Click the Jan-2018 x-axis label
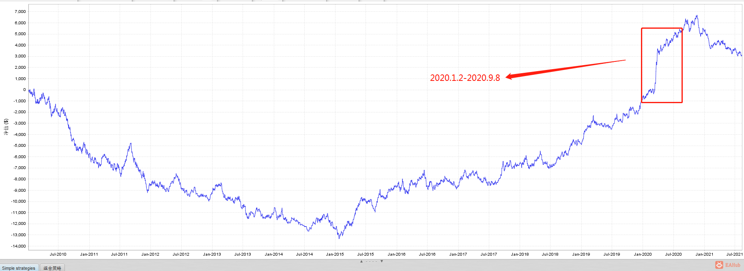This screenshot has height=271, width=744. click(x=520, y=254)
